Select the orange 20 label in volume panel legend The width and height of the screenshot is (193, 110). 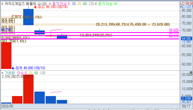tap(30, 73)
